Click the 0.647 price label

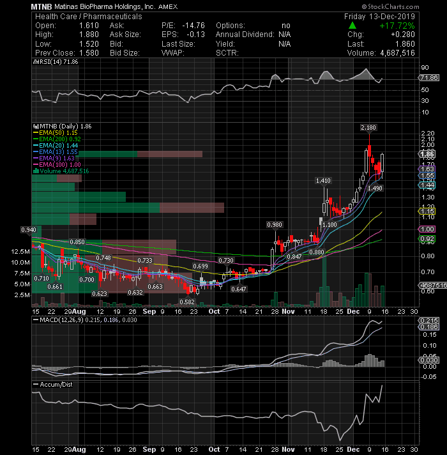pos(239,289)
